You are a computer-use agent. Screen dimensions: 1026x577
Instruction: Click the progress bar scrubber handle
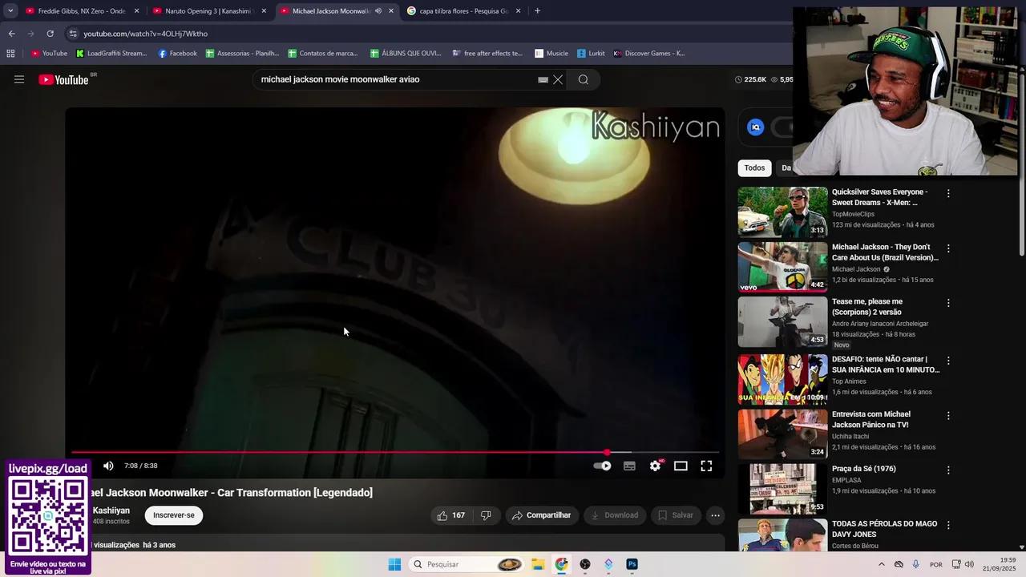607,453
